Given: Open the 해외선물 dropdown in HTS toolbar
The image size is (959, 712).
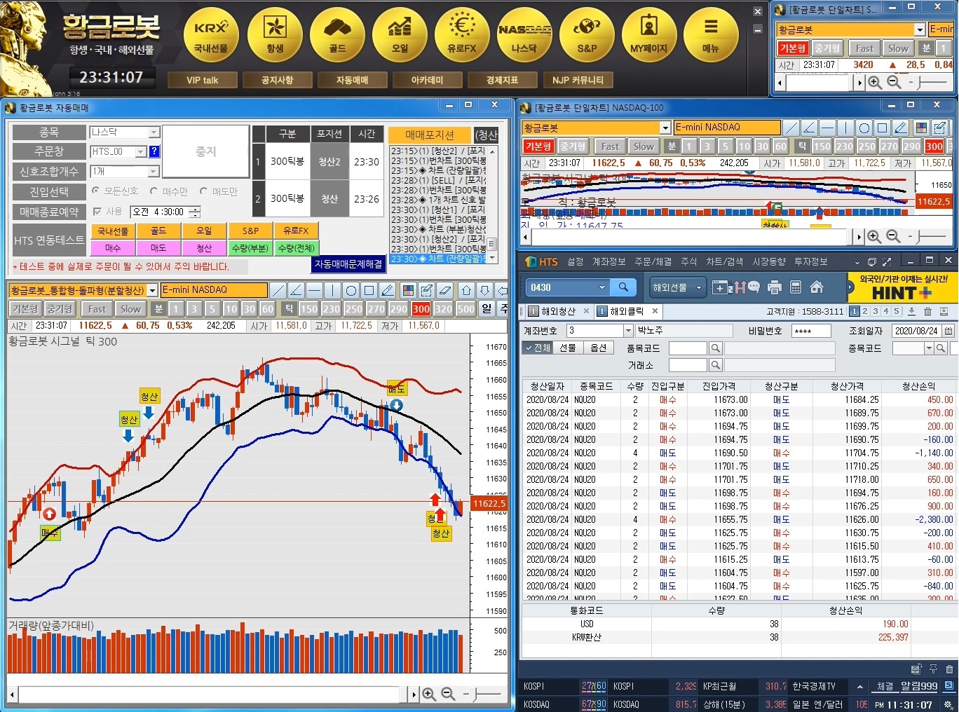Looking at the screenshot, I should click(x=699, y=287).
